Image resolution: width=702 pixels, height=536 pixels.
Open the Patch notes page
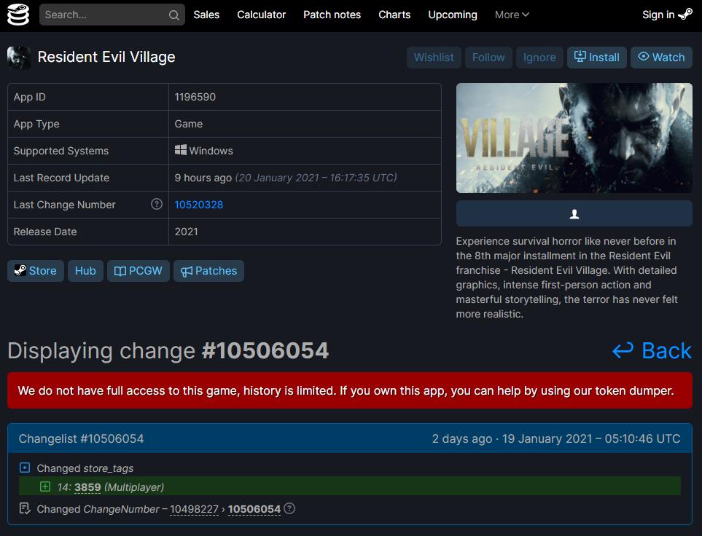point(332,15)
